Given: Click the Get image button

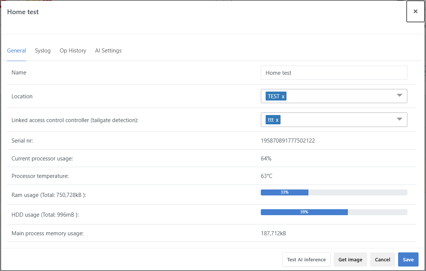Looking at the screenshot, I should click(350, 259).
